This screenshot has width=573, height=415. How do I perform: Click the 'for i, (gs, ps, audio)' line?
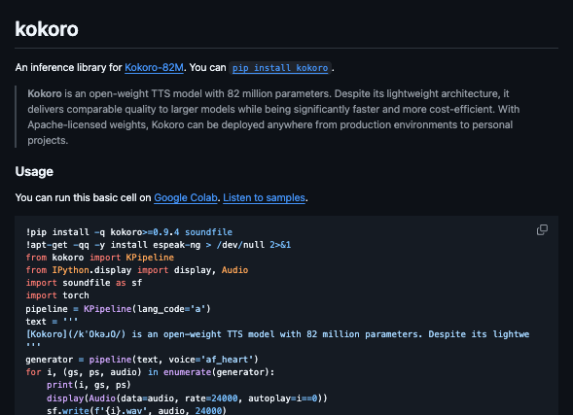pos(150,372)
